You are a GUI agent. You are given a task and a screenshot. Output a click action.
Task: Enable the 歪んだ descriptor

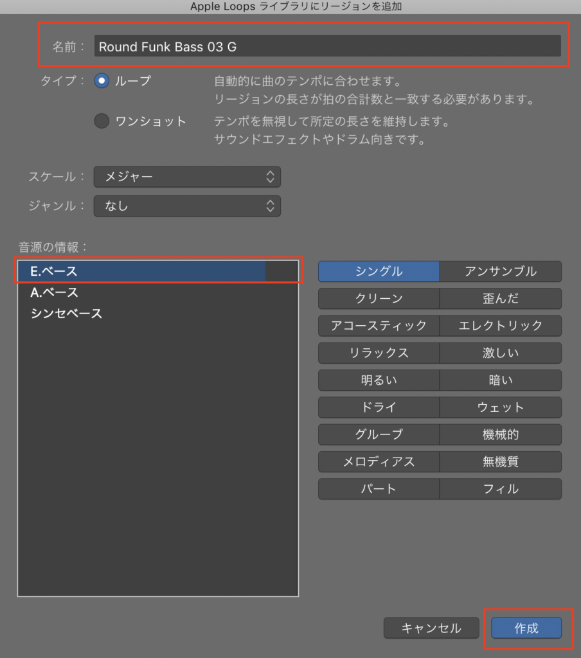500,299
